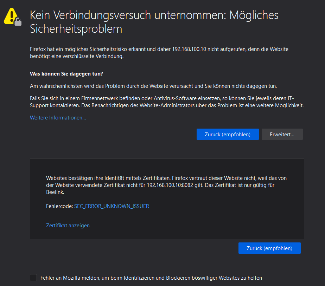Click the "Kein Verbindungsversuch unternommen" heading

(154, 22)
